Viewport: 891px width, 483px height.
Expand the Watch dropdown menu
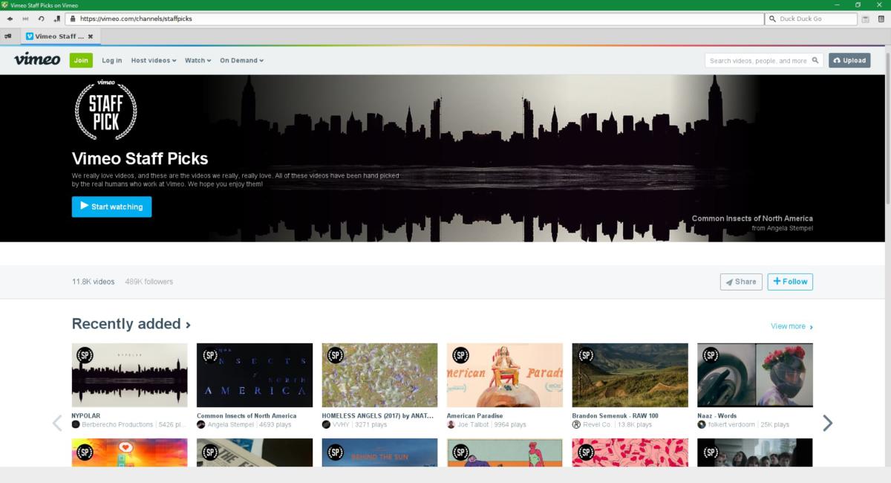coord(198,60)
